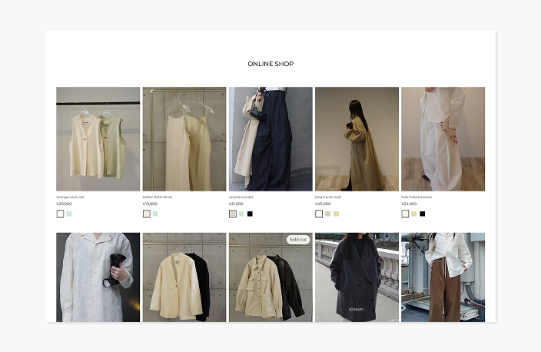Select white swatch under ¥45,000 trench coat

[x=319, y=214]
